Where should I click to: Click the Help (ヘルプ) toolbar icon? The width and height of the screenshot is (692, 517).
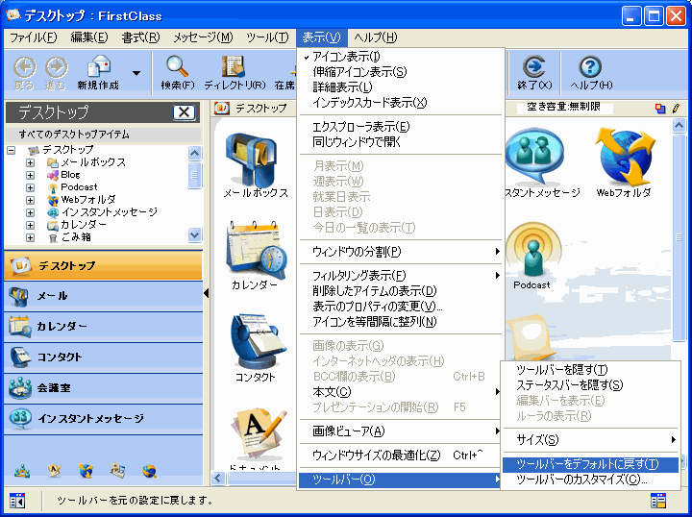pyautogui.click(x=591, y=71)
